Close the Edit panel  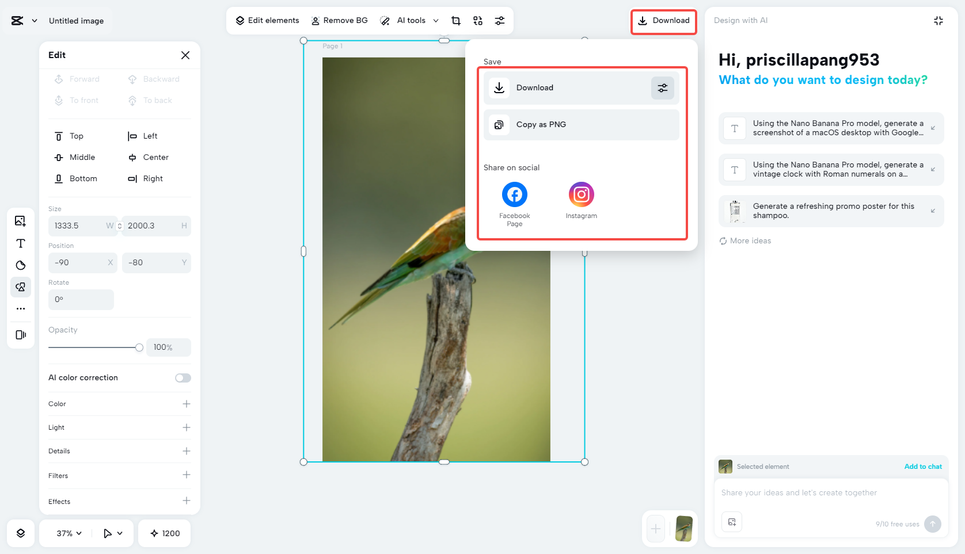click(185, 55)
